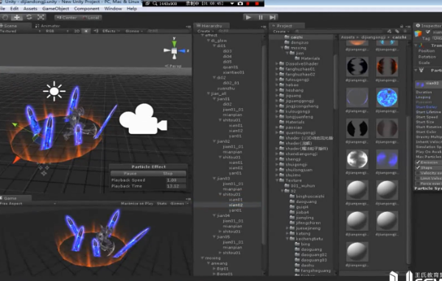Click the directional light sun gizmo
Image resolution: width=442 pixels, height=281 pixels.
click(x=54, y=91)
